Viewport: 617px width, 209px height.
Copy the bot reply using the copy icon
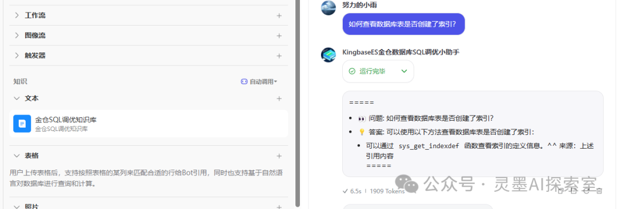click(562, 191)
